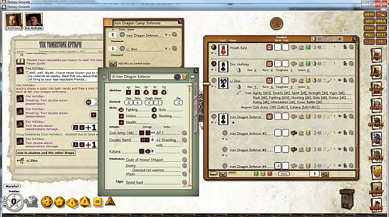Click the yellow mask icon in NPC sheet header
Image resolution: width=389 pixels, height=217 pixels.
click(184, 77)
